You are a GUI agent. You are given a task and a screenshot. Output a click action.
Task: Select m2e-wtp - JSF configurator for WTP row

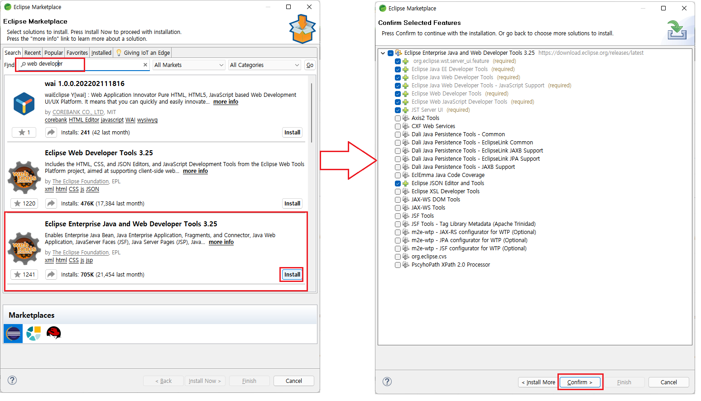[x=468, y=248]
